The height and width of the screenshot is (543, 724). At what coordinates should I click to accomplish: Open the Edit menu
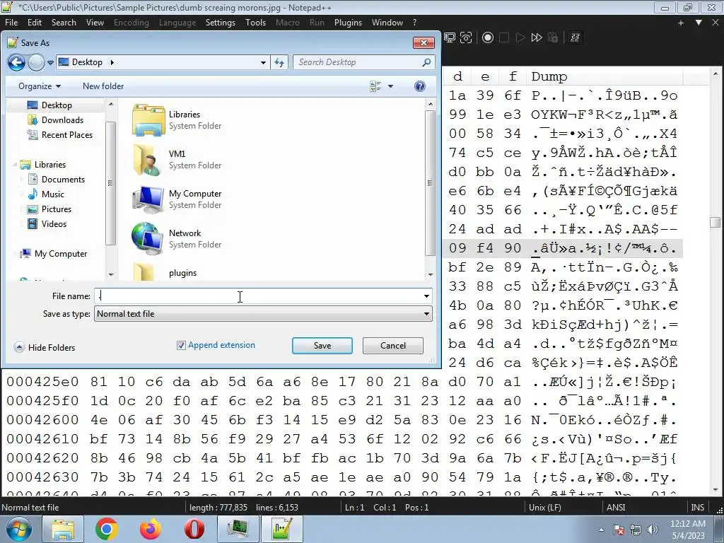(x=35, y=23)
